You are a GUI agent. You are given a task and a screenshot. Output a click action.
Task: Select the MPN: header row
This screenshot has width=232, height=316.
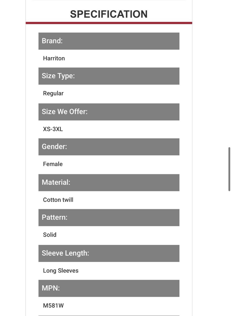109,288
